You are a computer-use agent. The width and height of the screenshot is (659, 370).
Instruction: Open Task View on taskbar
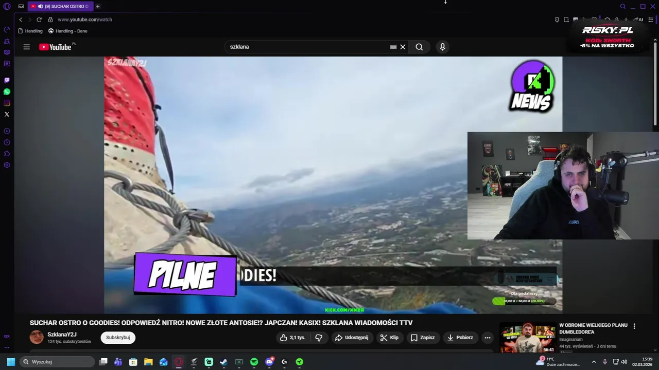(x=103, y=362)
